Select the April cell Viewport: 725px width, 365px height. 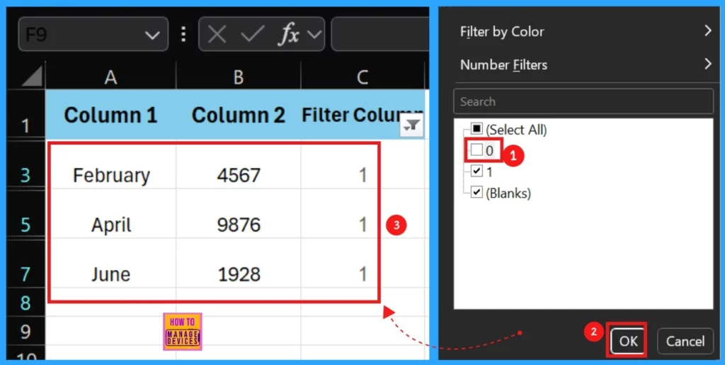coord(111,225)
